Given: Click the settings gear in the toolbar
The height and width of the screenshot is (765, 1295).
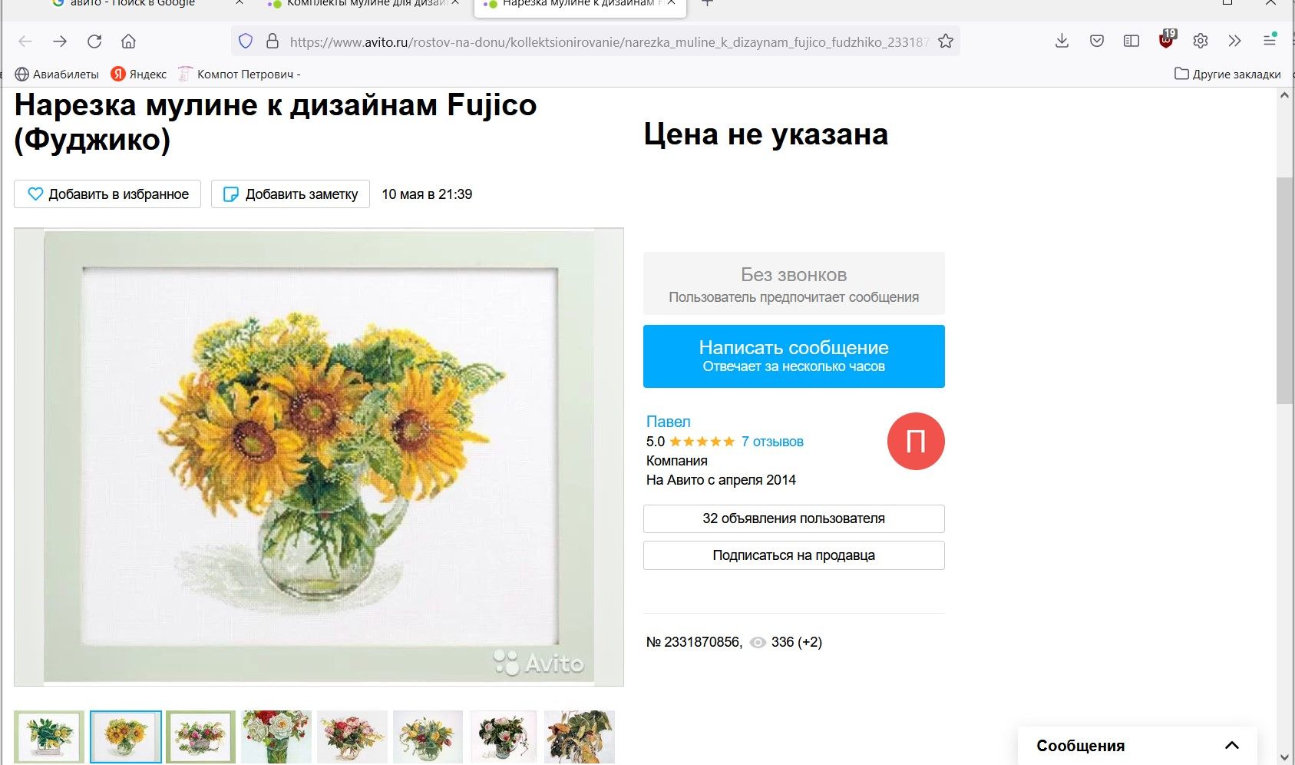Looking at the screenshot, I should tap(1201, 41).
